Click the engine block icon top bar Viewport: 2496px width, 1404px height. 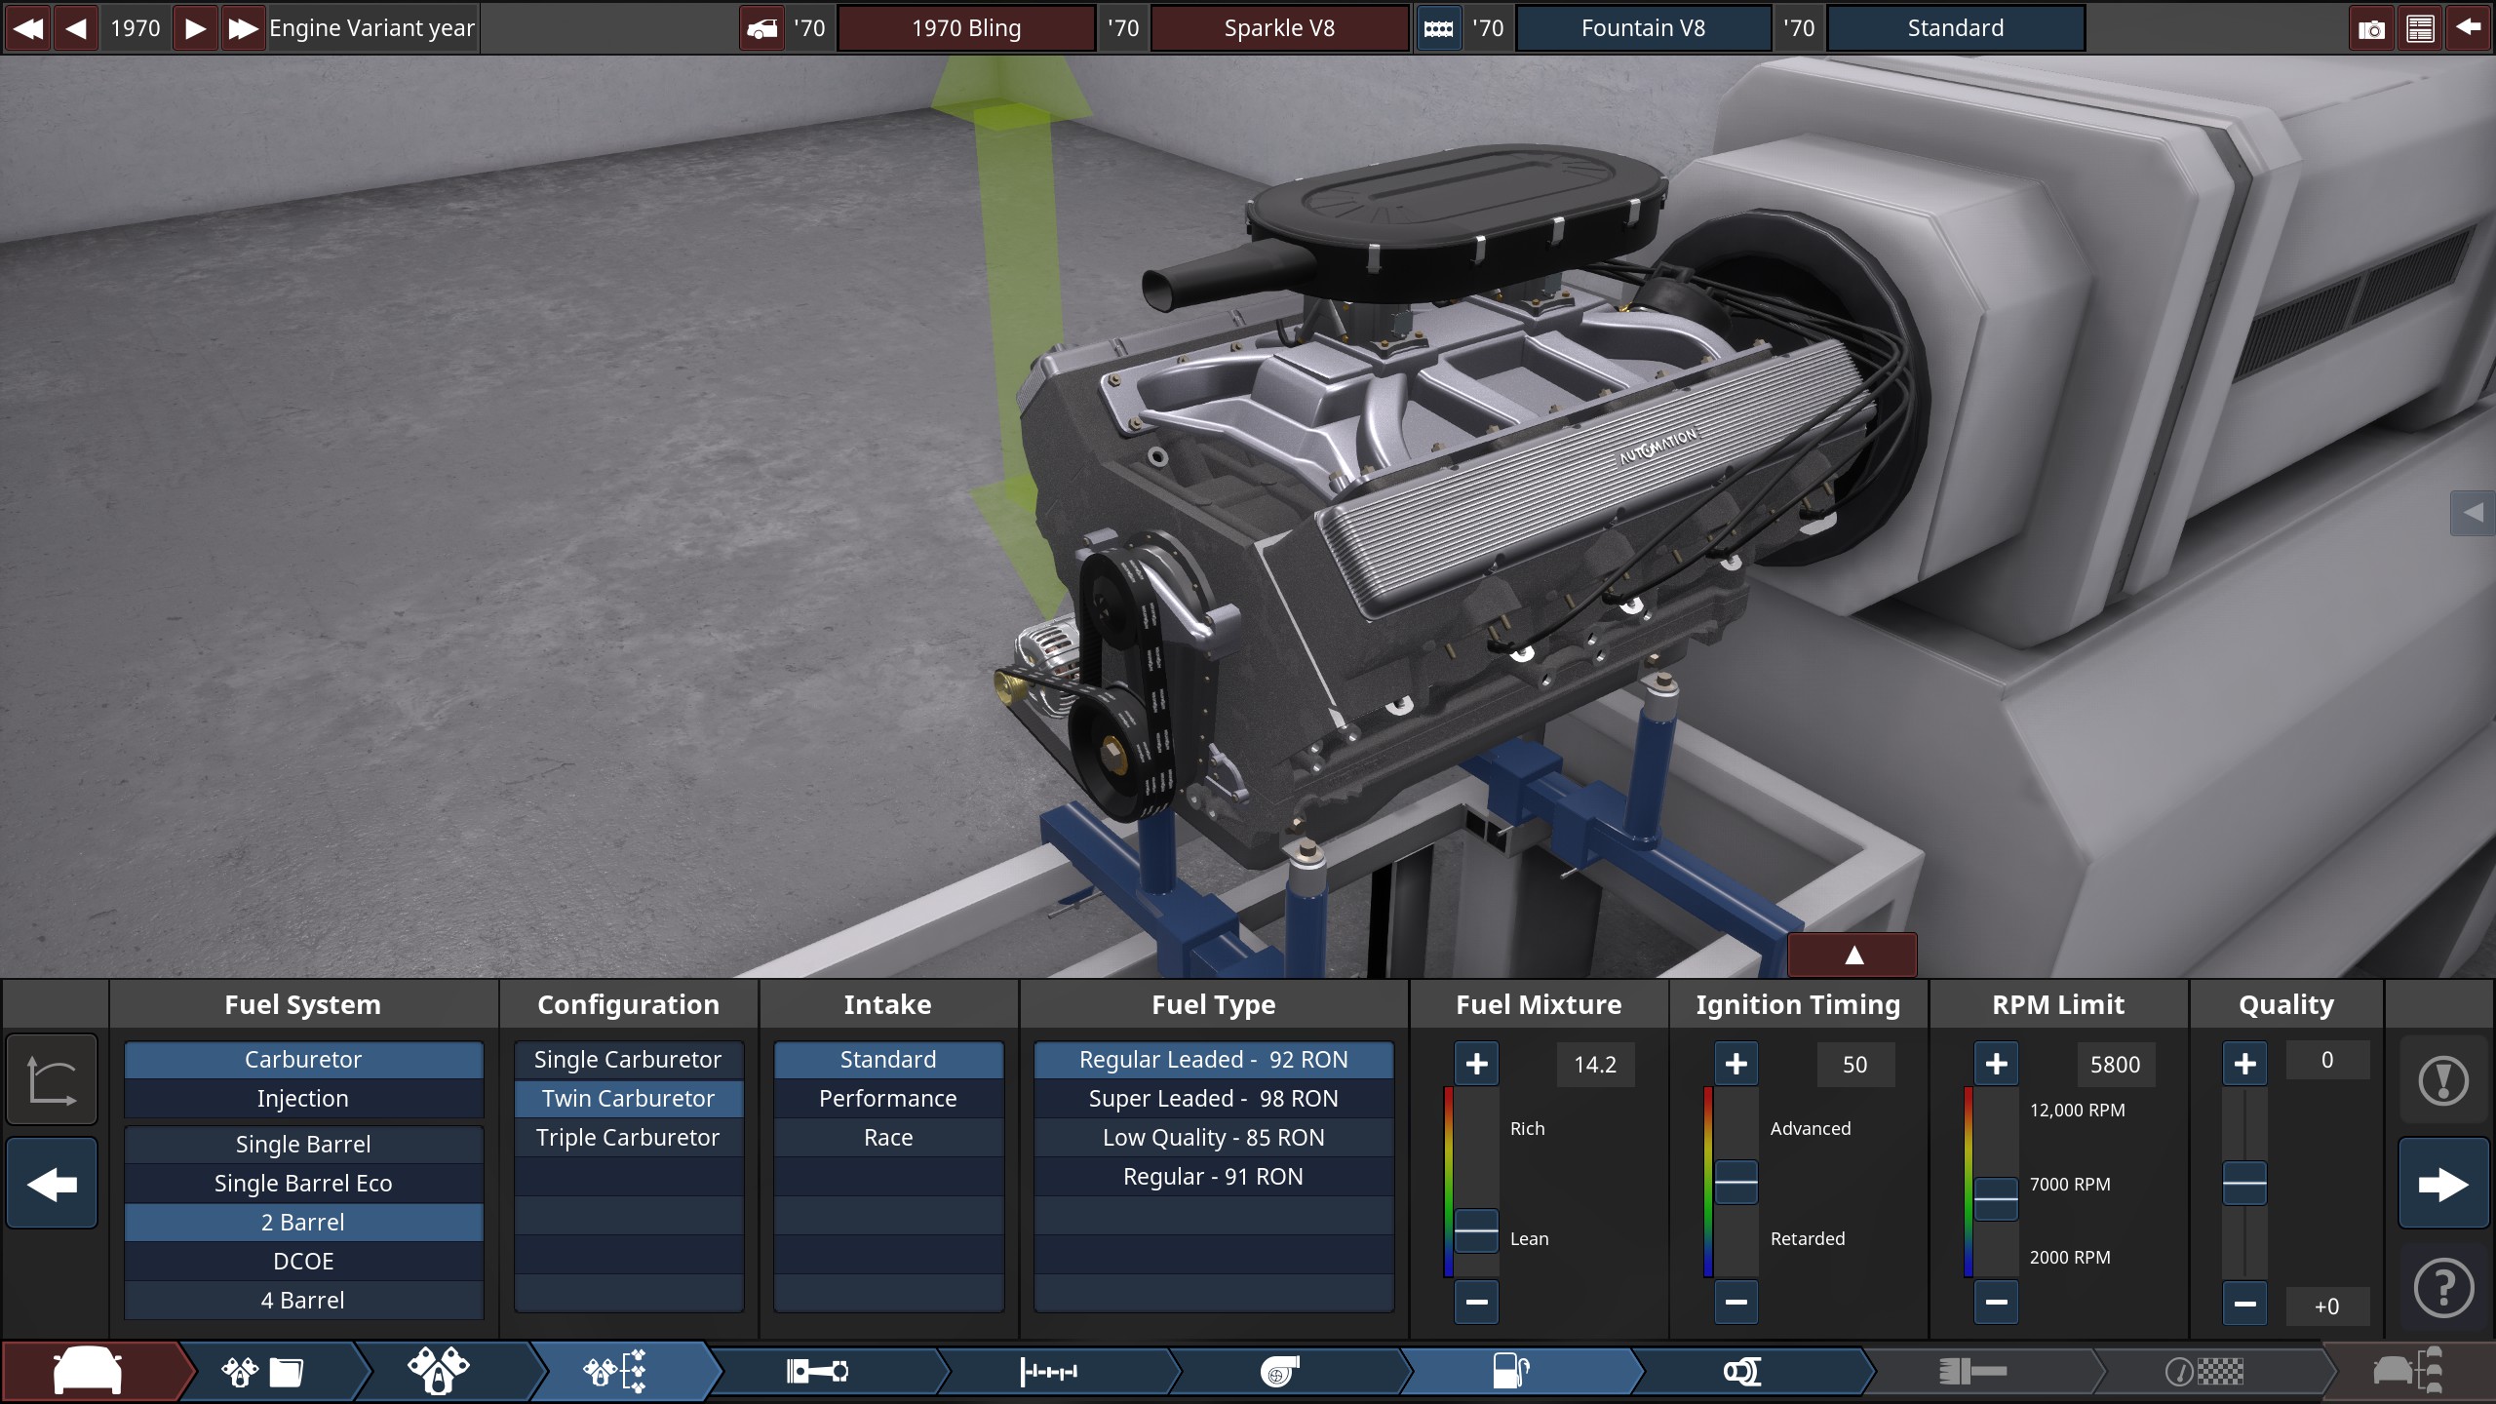coord(1438,28)
